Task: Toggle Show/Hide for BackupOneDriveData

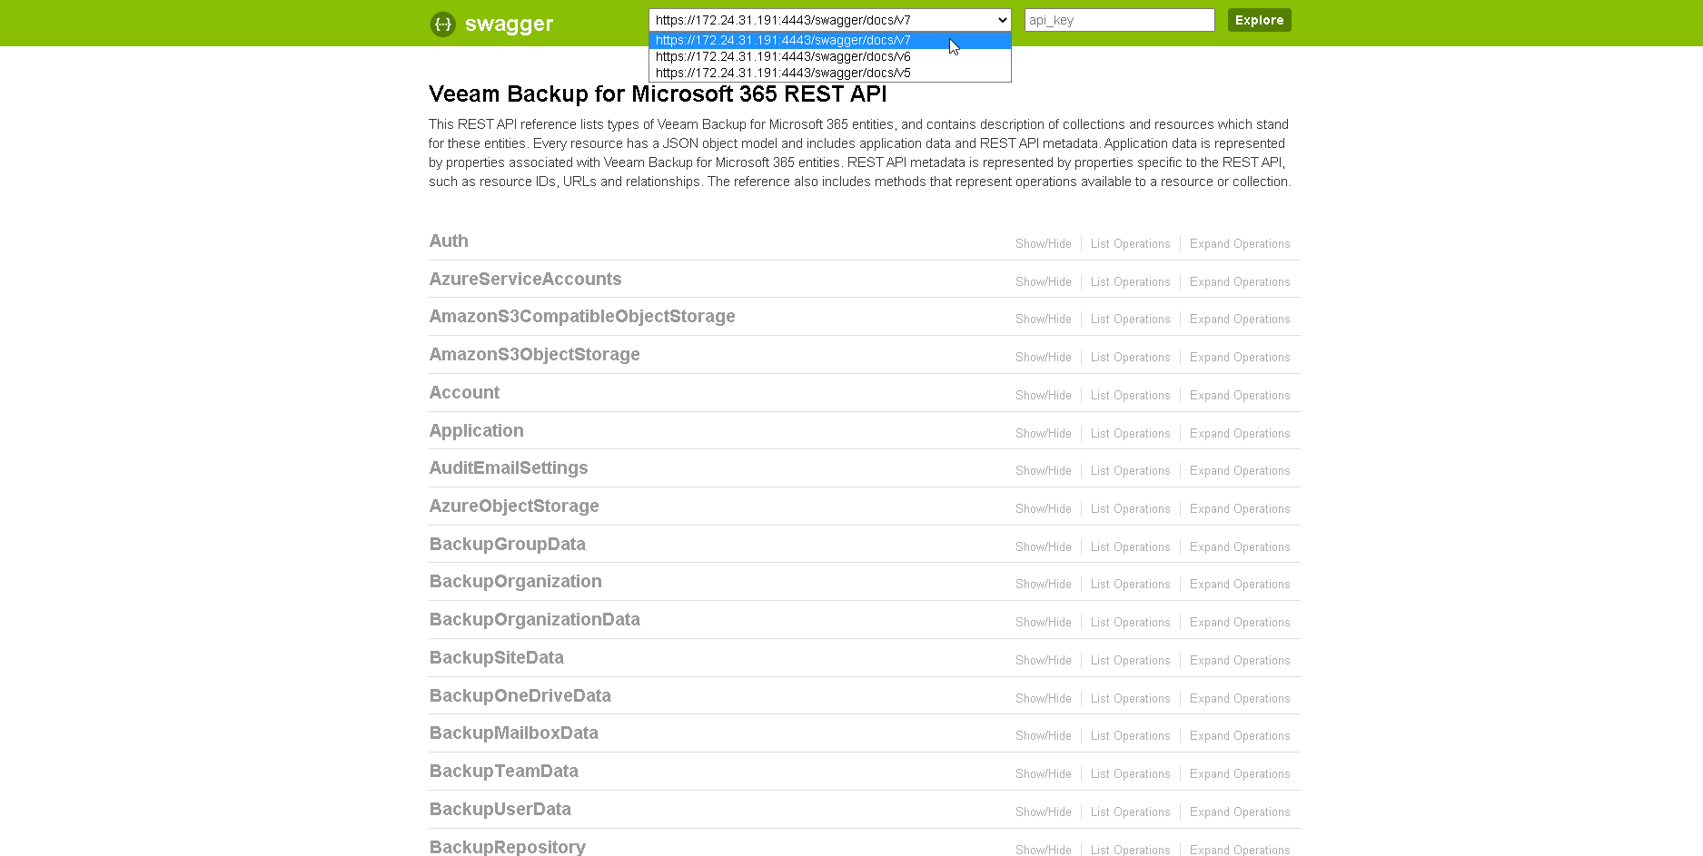Action: point(1043,699)
